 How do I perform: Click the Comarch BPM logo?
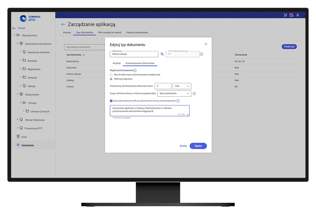coord(30,18)
